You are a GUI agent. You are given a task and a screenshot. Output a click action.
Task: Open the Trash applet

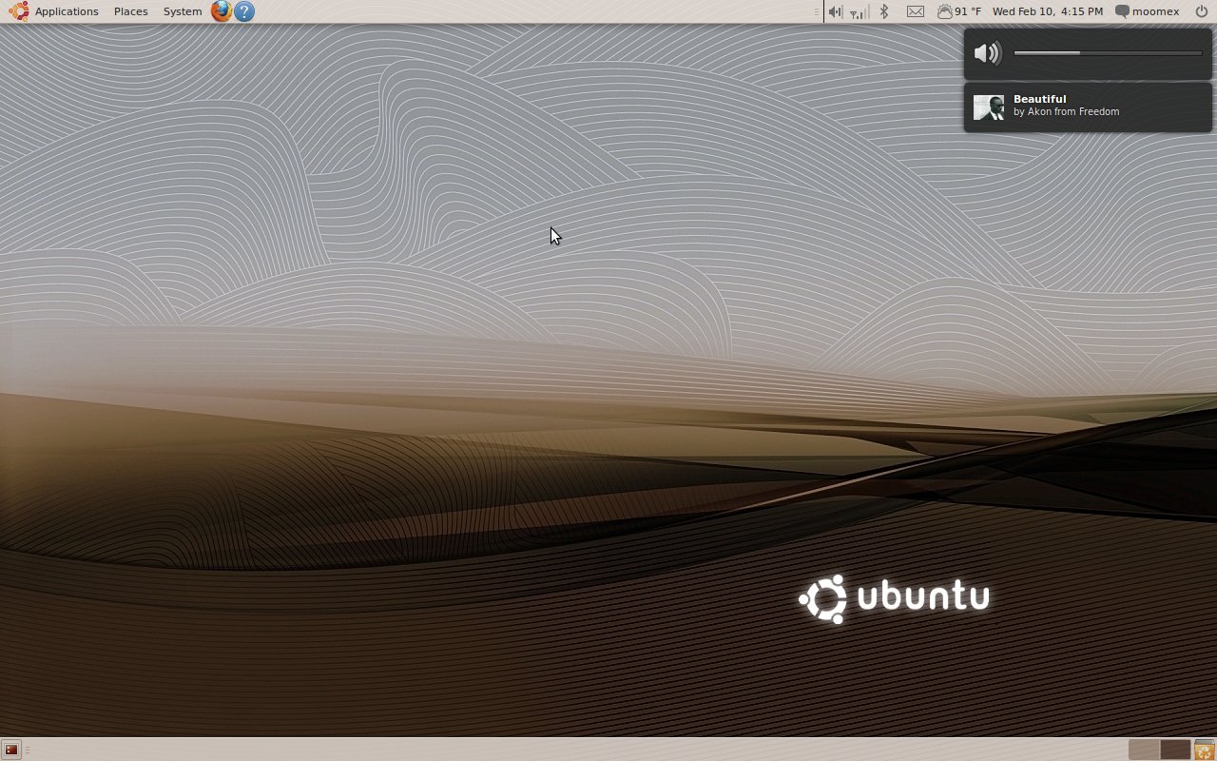coord(1205,750)
